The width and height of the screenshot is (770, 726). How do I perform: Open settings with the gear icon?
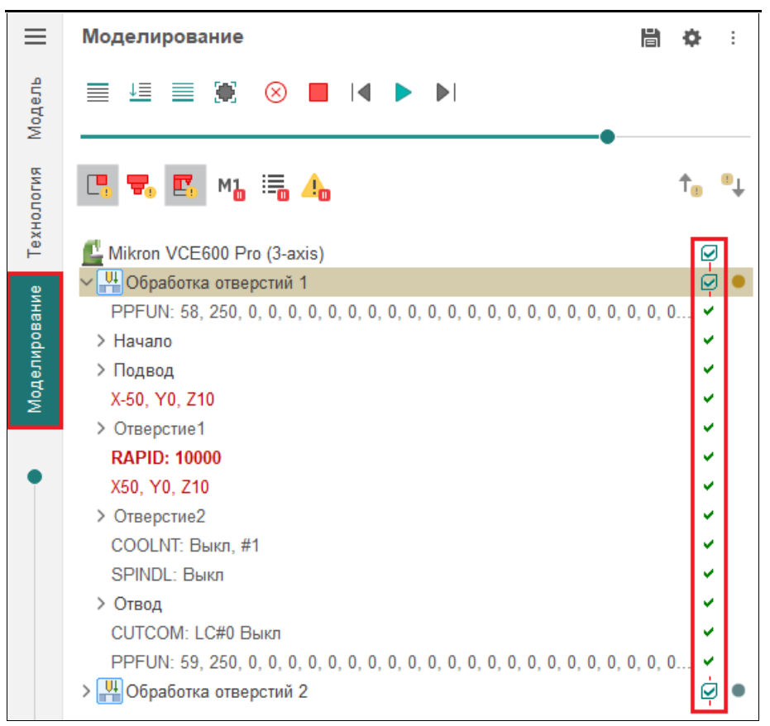[x=691, y=38]
